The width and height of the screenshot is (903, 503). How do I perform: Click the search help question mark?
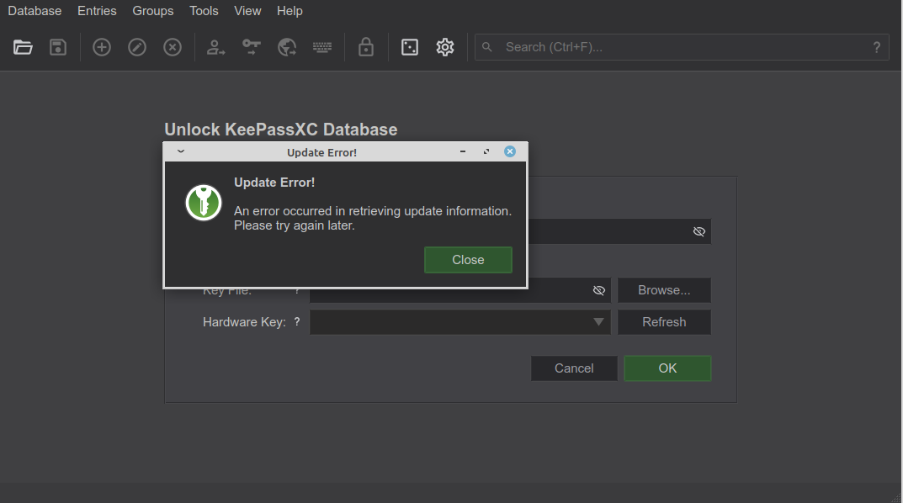[877, 47]
